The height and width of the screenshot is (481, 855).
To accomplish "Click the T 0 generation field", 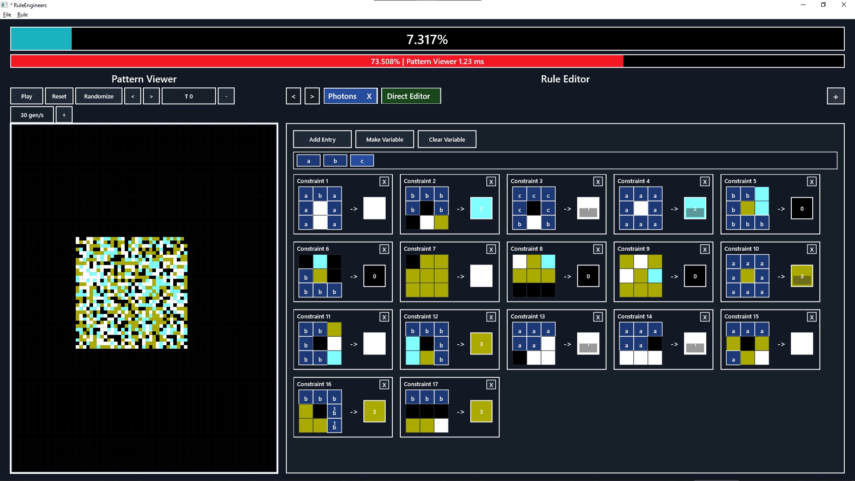I will (x=189, y=96).
